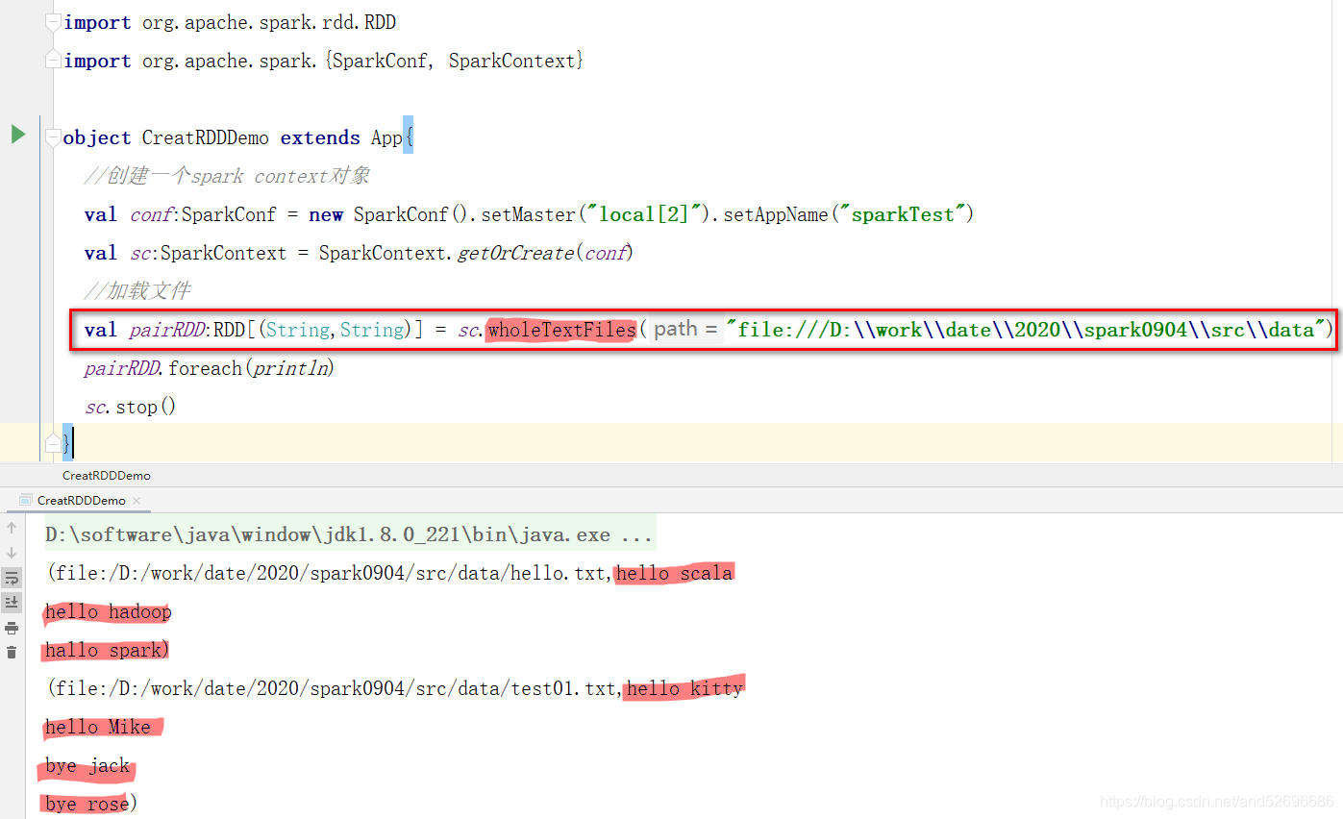This screenshot has width=1343, height=819.
Task: Click the 'path =' parameter hint
Action: pyautogui.click(x=686, y=329)
